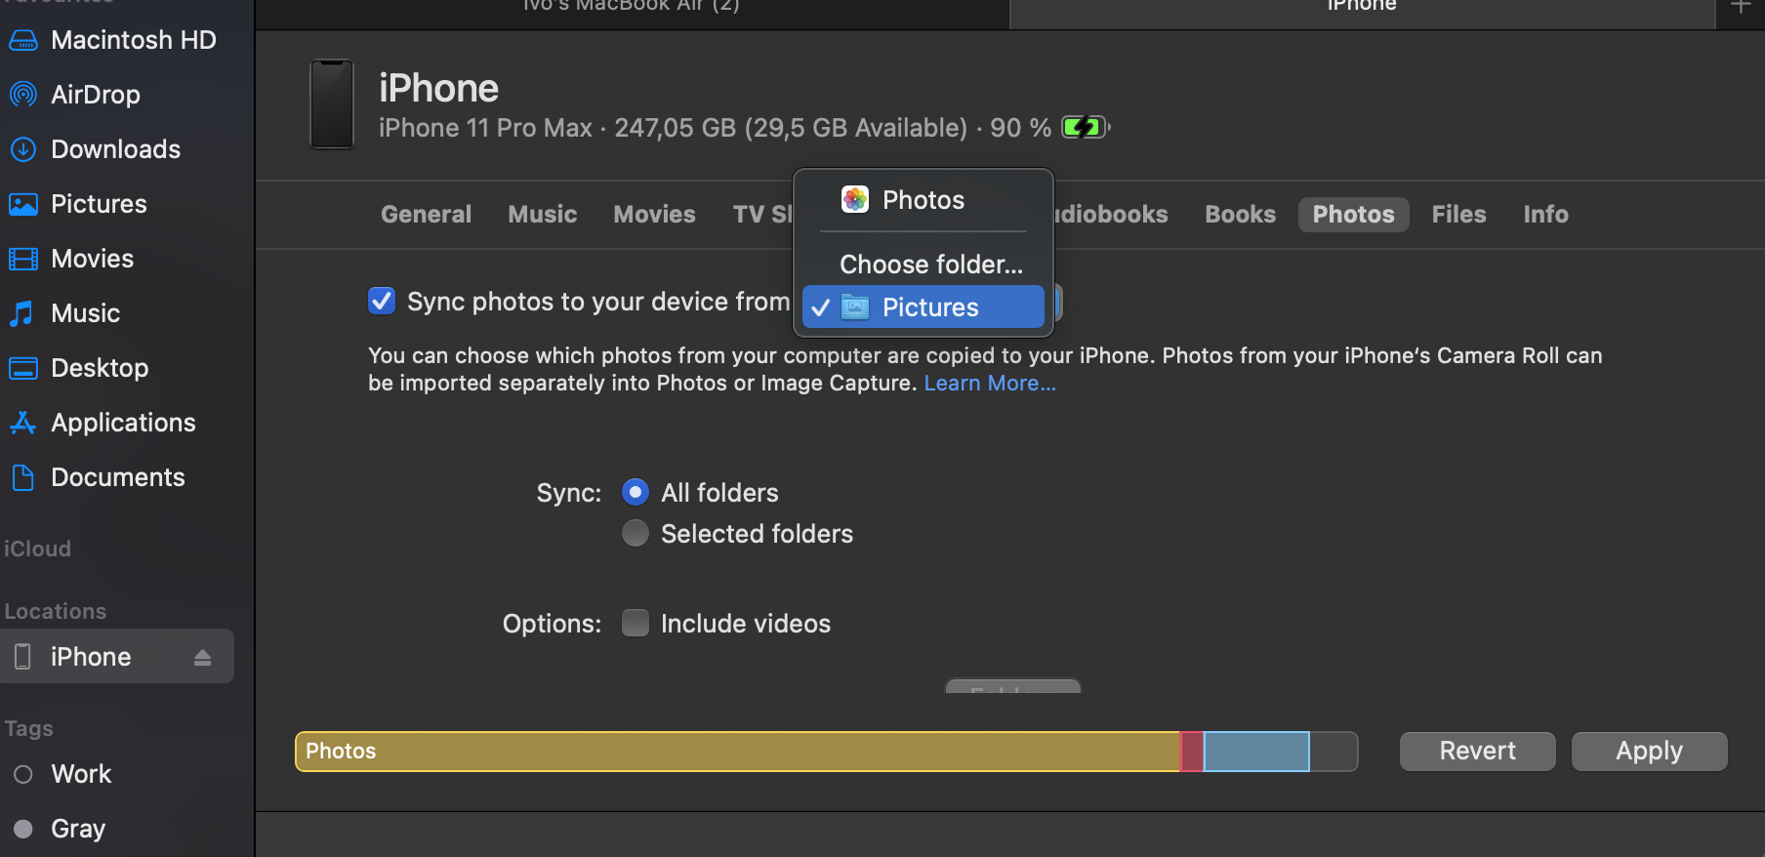Click the Music note sidebar icon
The width and height of the screenshot is (1765, 857).
point(23,313)
